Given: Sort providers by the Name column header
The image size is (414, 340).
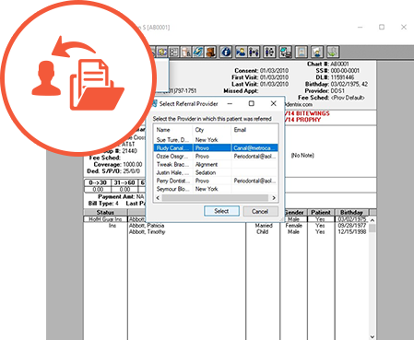Looking at the screenshot, I should pyautogui.click(x=173, y=130).
